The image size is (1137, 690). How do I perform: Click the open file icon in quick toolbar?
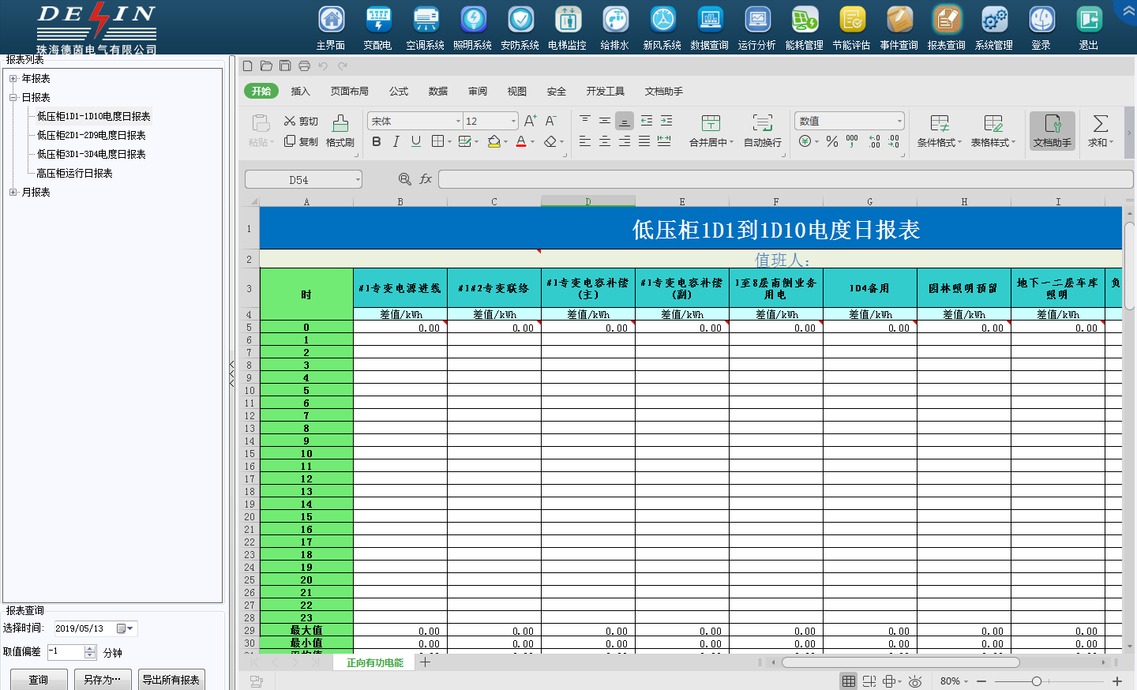pos(266,66)
